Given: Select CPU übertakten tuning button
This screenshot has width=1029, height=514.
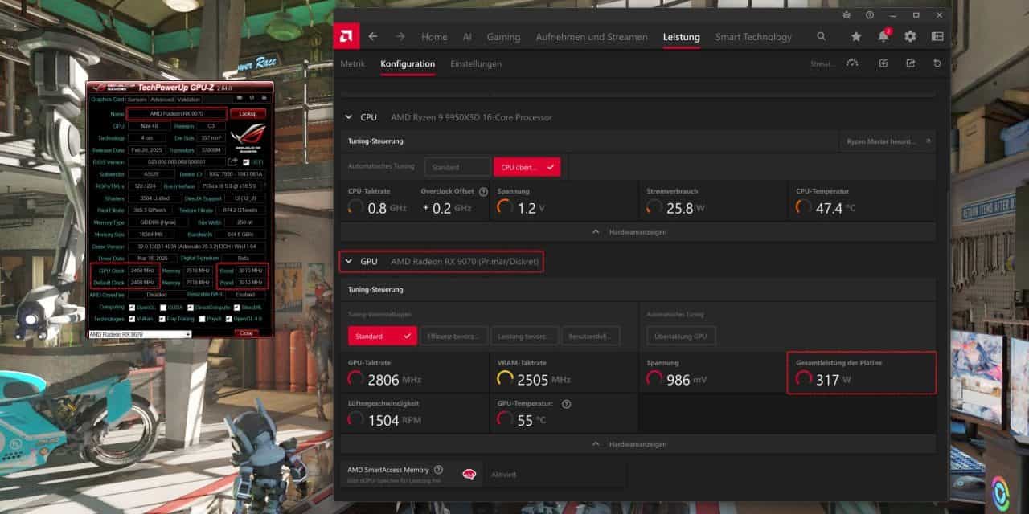Looking at the screenshot, I should click(527, 167).
